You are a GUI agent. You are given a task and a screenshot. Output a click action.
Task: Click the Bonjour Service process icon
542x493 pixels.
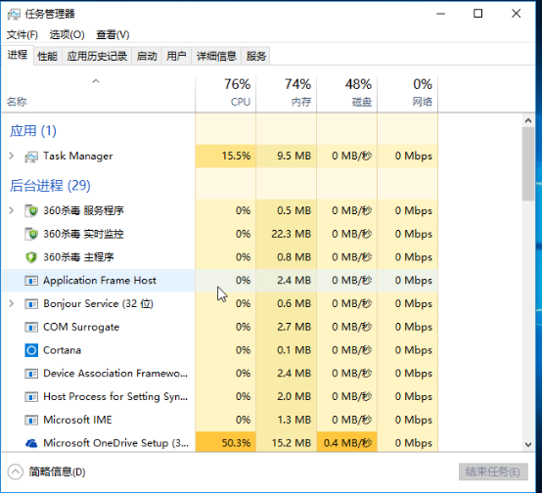31,304
